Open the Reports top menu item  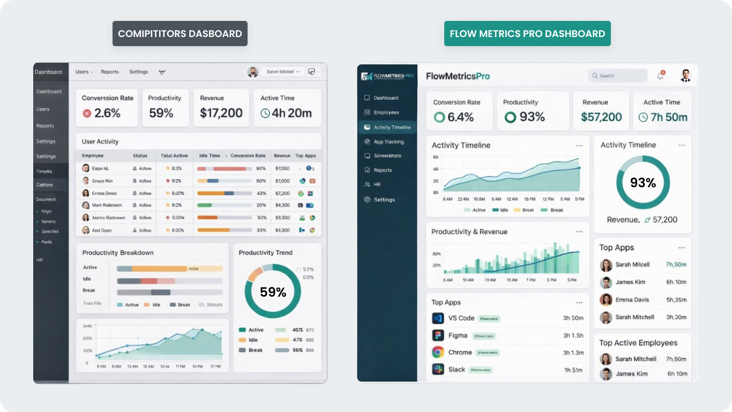(x=110, y=72)
